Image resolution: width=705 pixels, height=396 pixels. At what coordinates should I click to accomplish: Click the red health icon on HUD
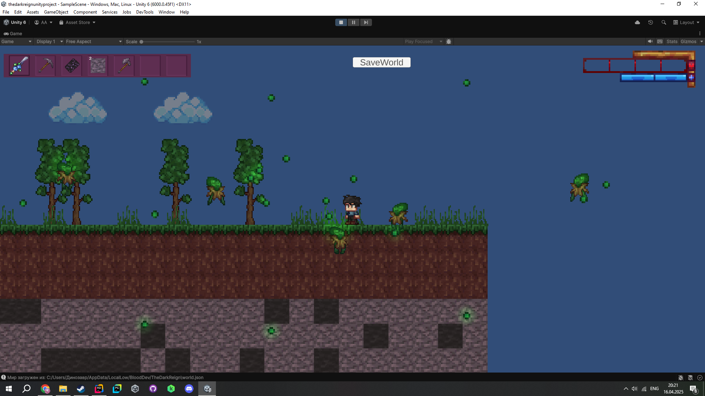pos(691,65)
